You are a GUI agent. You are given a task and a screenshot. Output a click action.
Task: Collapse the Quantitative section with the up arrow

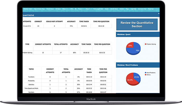coord(159,14)
